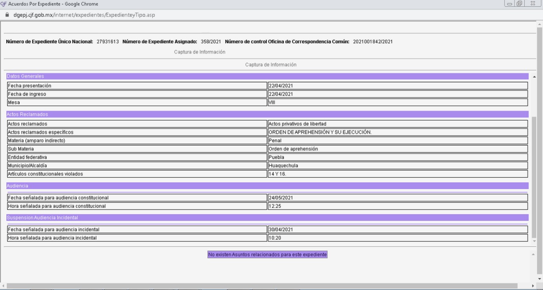Image resolution: width=543 pixels, height=290 pixels.
Task: Click the form panel's scroll up arrow
Action: pos(534,76)
